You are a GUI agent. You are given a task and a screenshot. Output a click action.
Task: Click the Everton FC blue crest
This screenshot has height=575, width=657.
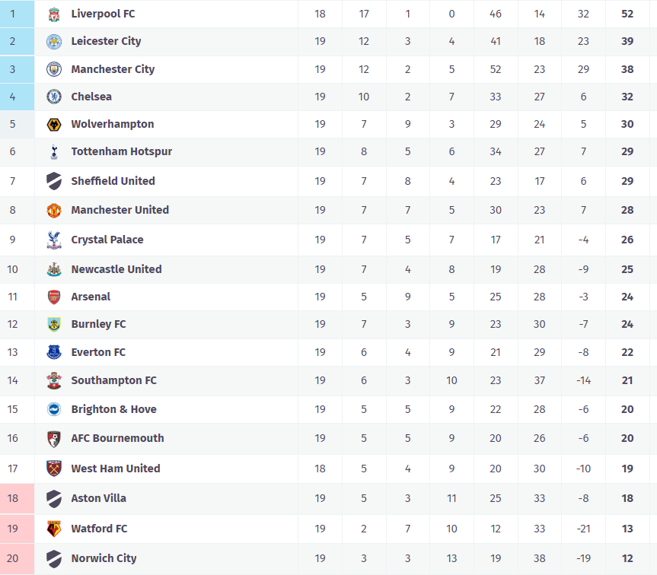click(54, 352)
